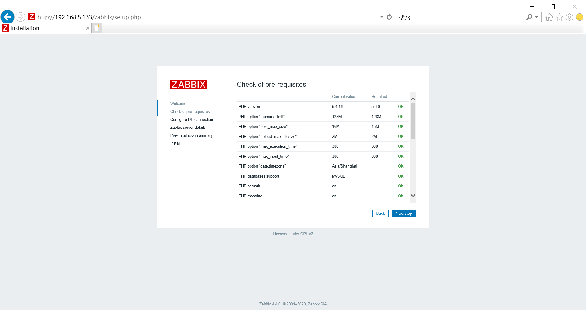Screen dimensions: 586x310
Task: Click the Required column header
Action: (379, 97)
